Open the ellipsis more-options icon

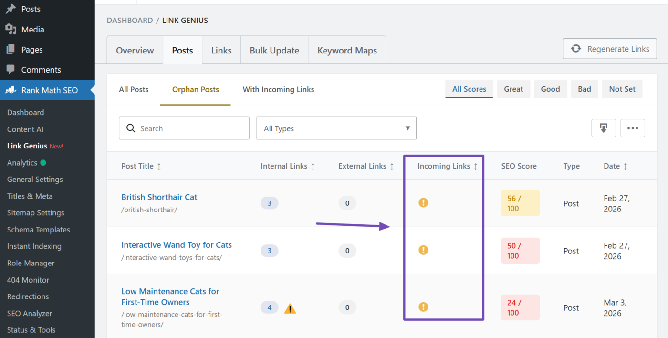[633, 128]
